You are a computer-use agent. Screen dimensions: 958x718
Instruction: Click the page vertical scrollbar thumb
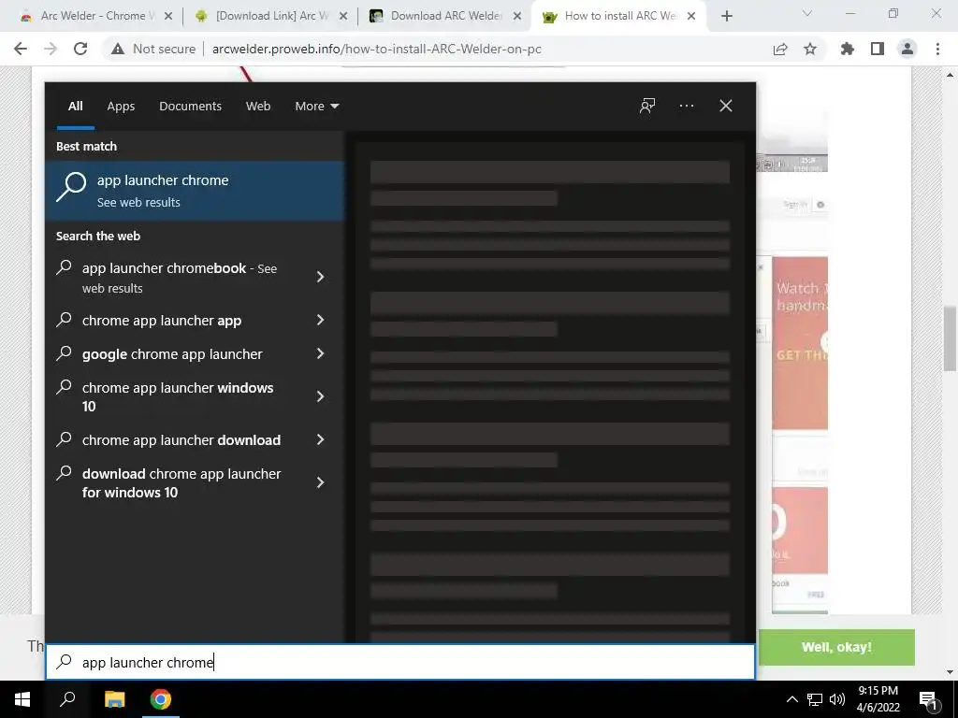pos(950,338)
